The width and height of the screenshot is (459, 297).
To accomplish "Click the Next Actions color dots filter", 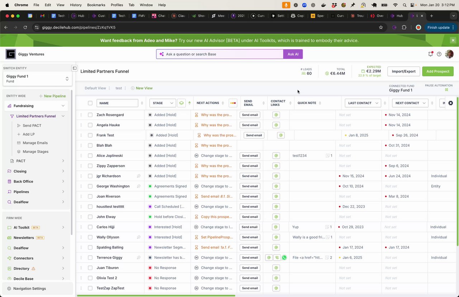I will click(233, 103).
